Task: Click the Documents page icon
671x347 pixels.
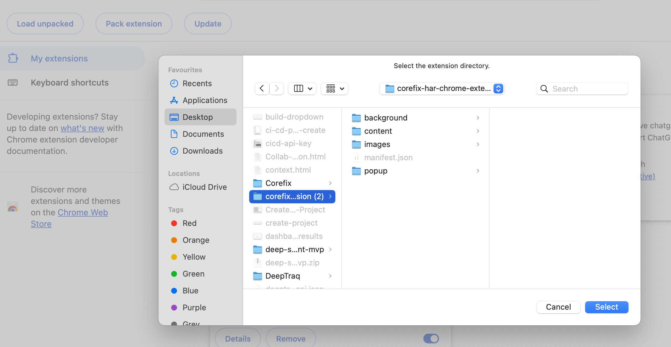Action: coord(174,134)
